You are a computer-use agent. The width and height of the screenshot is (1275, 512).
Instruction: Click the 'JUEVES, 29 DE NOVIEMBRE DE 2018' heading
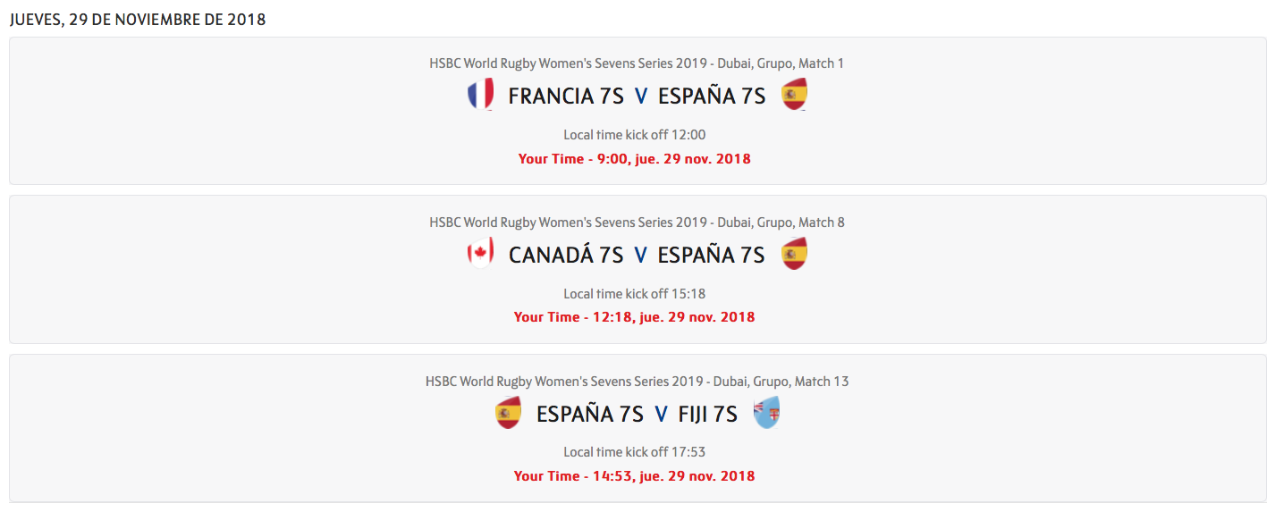click(x=138, y=20)
